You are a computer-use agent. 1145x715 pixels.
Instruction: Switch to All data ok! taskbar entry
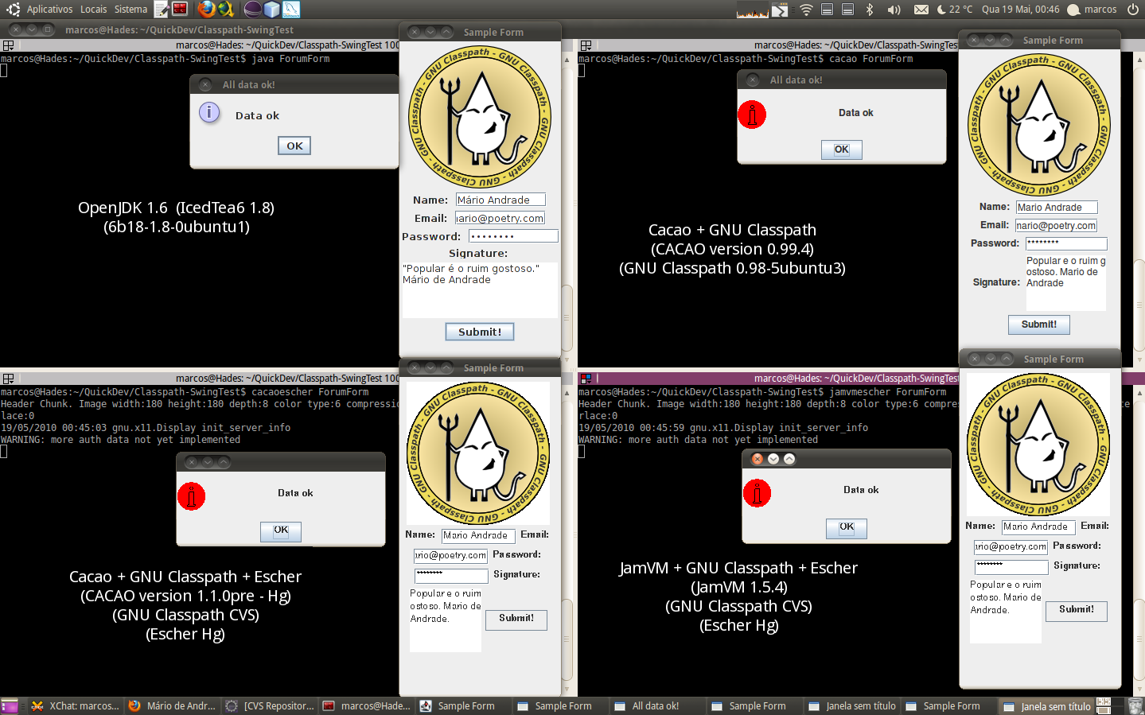pyautogui.click(x=659, y=706)
